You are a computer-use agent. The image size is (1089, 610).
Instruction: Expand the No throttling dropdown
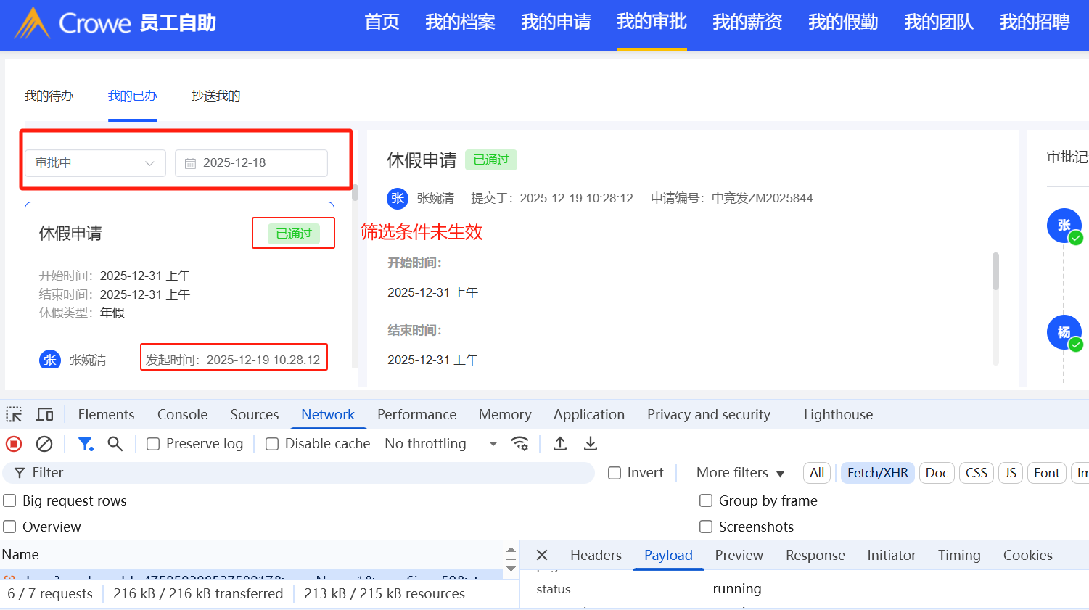point(441,444)
